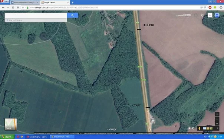Open map settings gear

[193, 128]
